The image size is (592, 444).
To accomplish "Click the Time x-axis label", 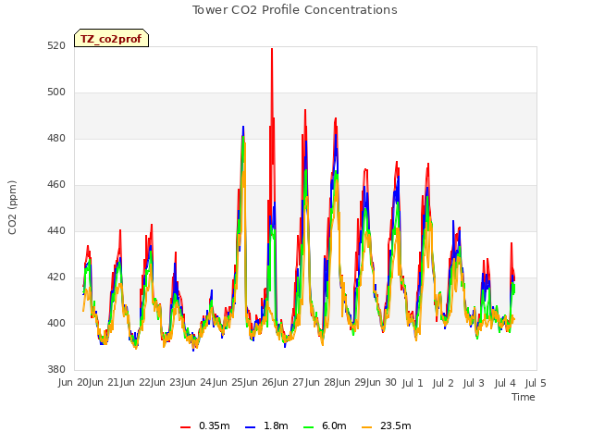I will 524,397.
